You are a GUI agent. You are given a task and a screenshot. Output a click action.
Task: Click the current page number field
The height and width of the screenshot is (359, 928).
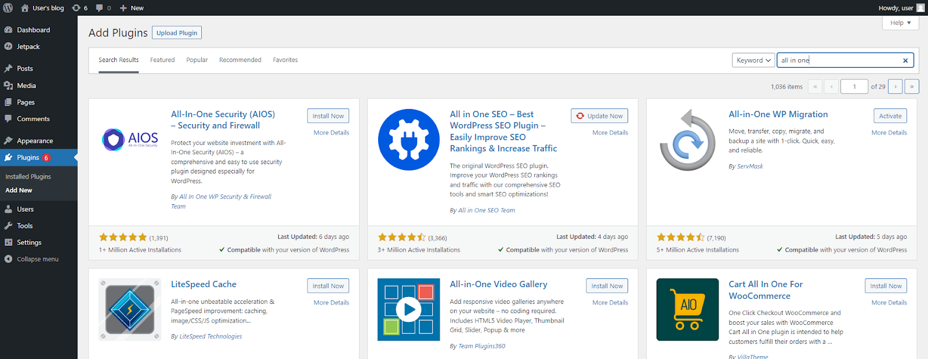pos(854,86)
